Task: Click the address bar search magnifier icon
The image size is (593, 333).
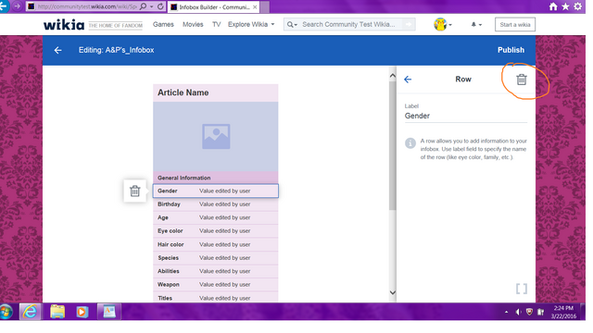Action: 144,6
